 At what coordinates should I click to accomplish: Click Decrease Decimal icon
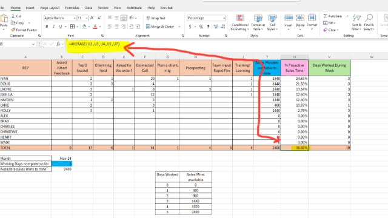pyautogui.click(x=223, y=27)
